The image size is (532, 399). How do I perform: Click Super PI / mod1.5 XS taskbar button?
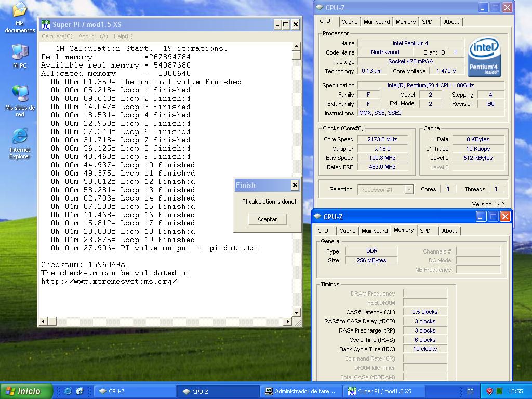pos(384,391)
